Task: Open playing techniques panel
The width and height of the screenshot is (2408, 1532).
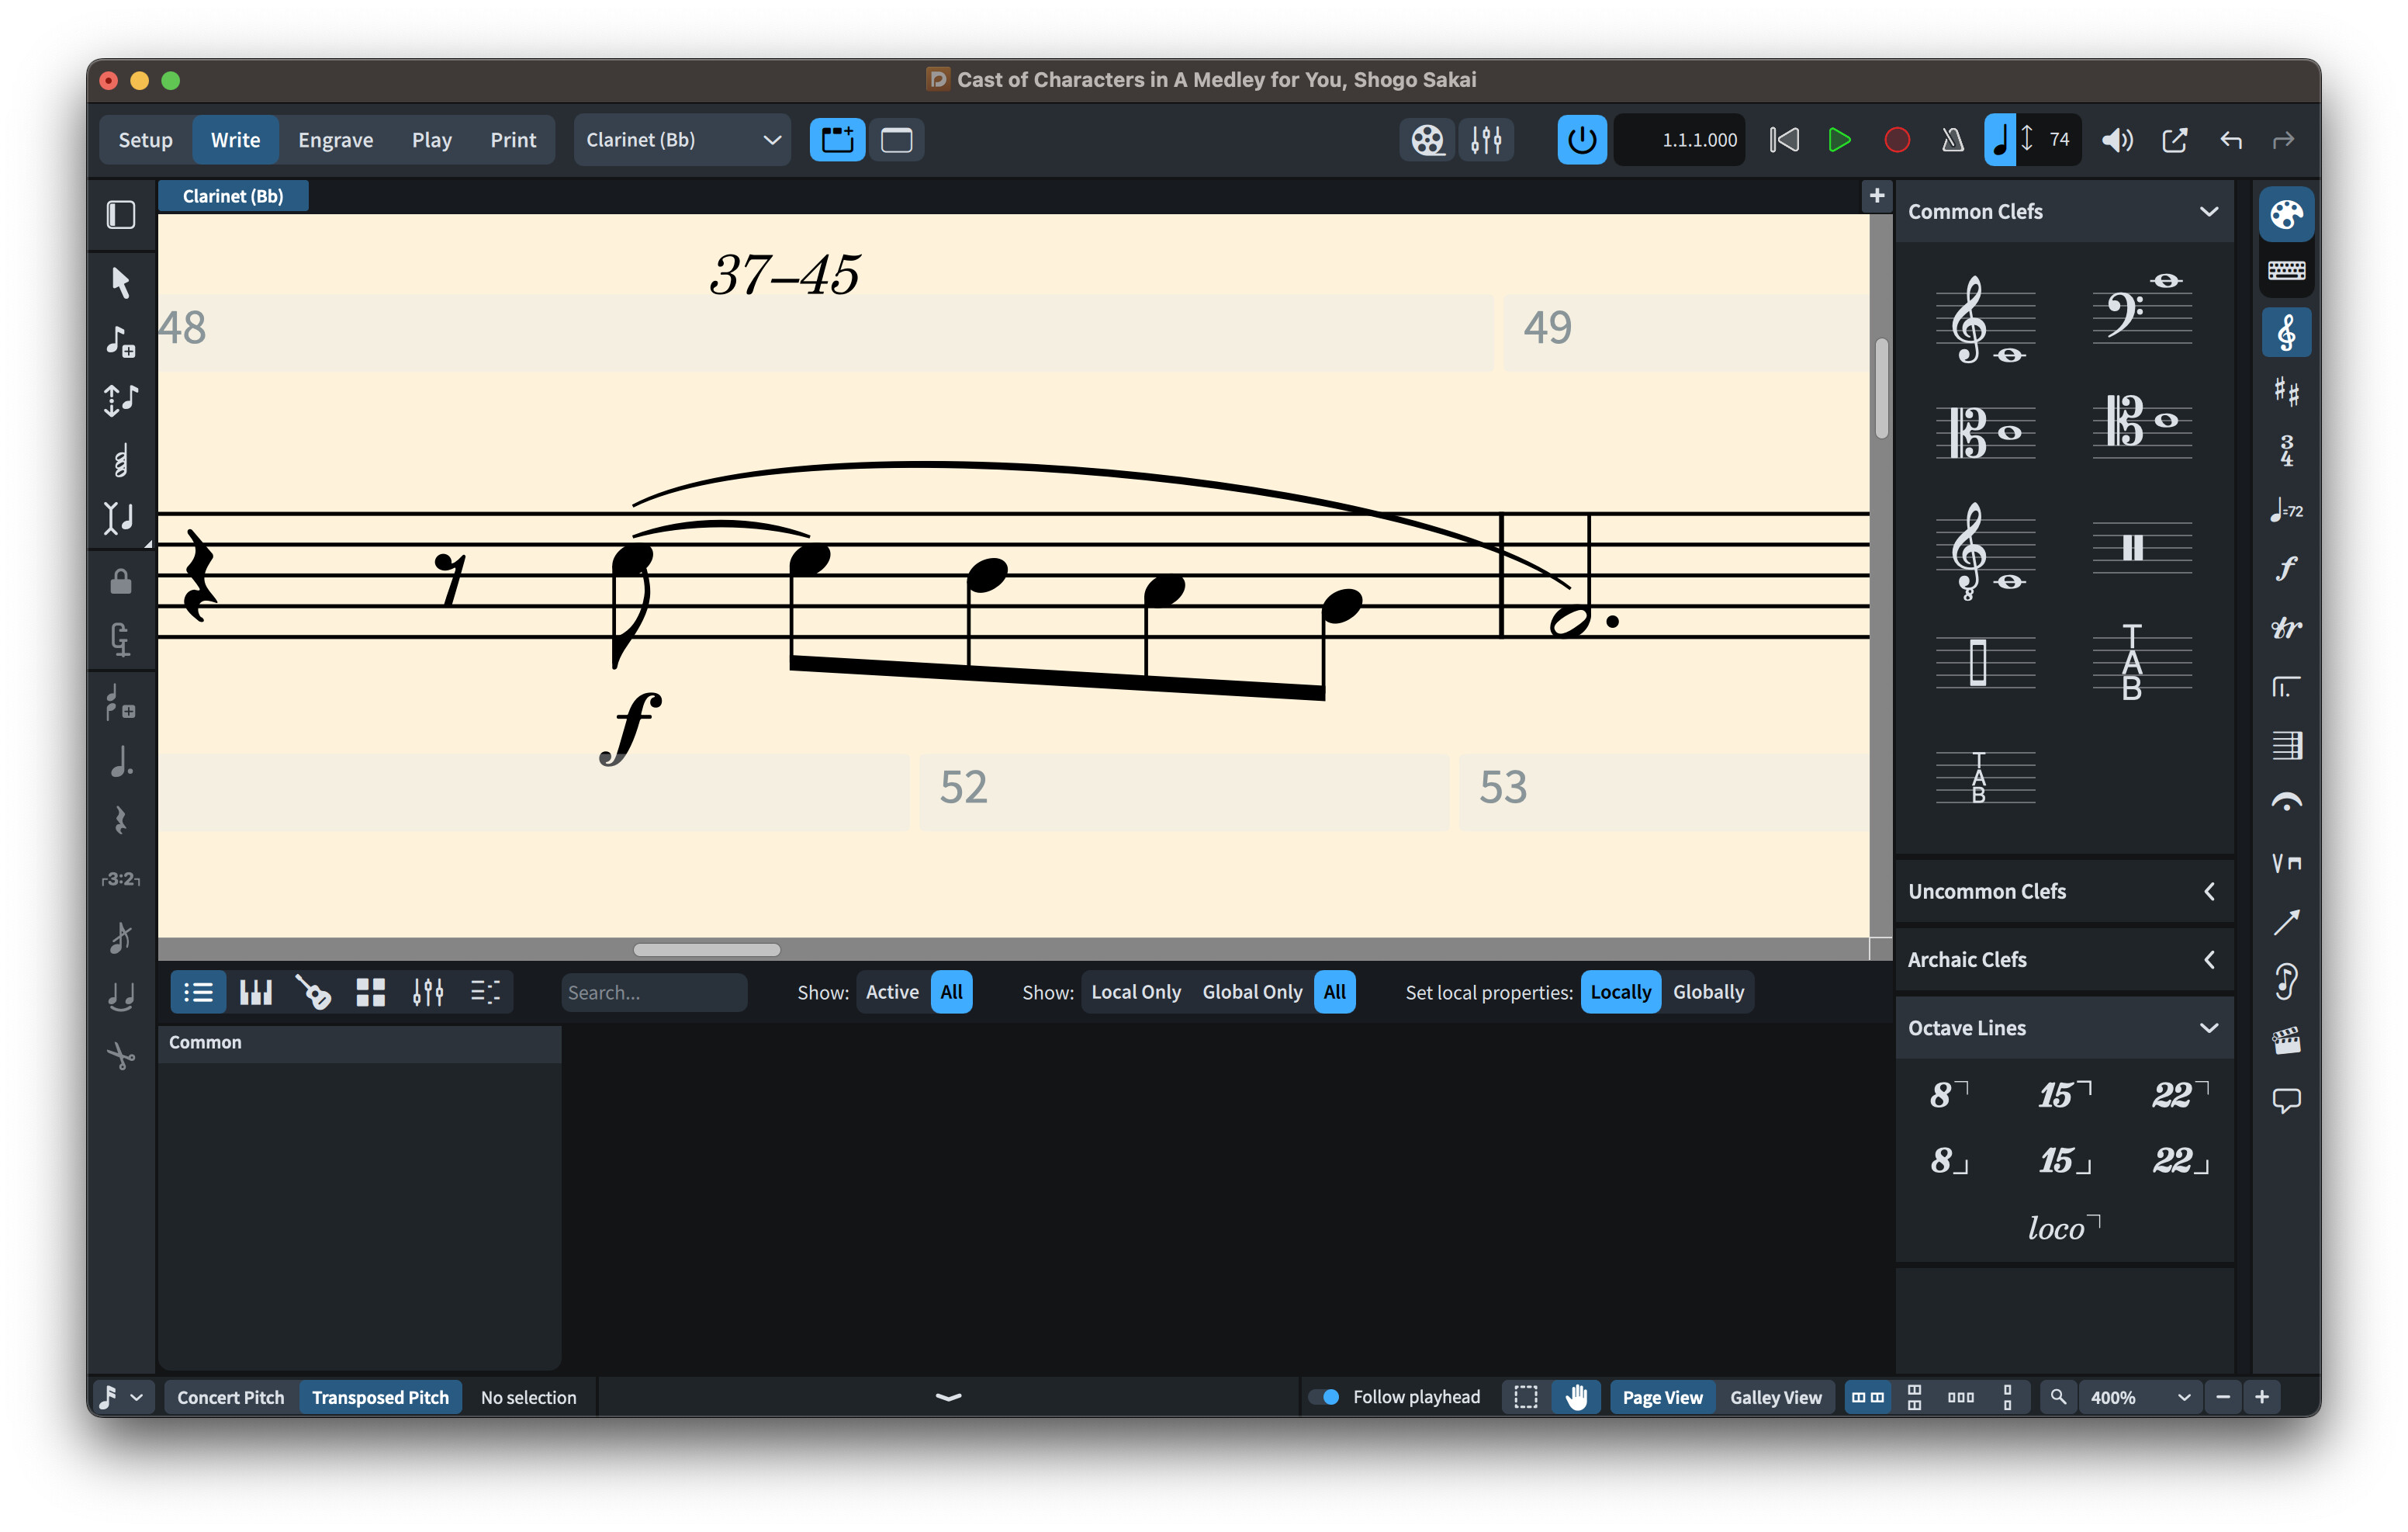Action: click(x=2286, y=862)
